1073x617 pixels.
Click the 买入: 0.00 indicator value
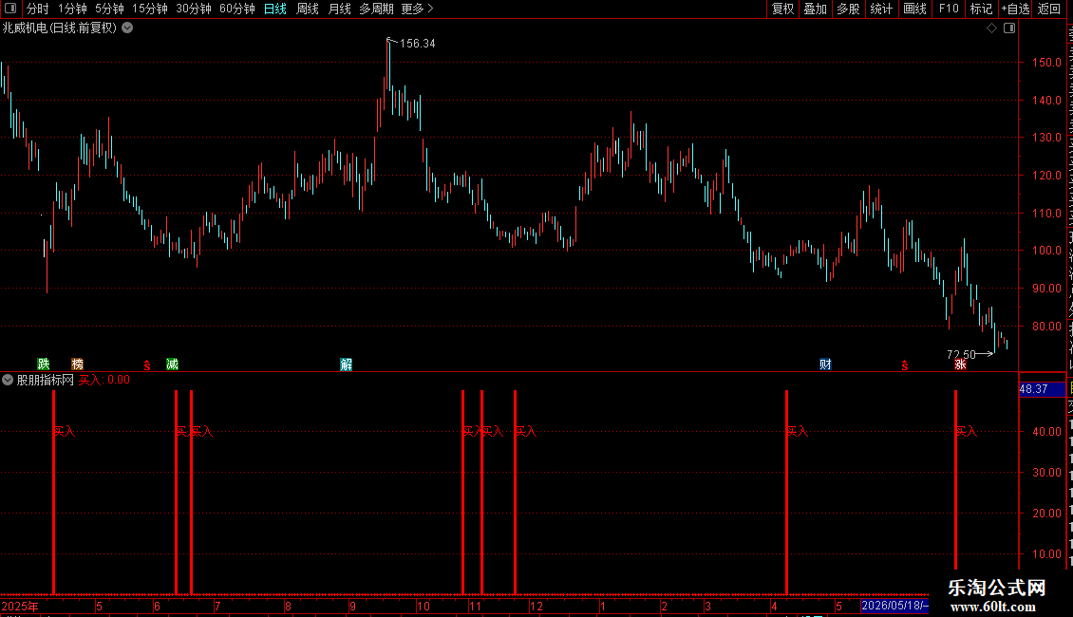coord(104,380)
